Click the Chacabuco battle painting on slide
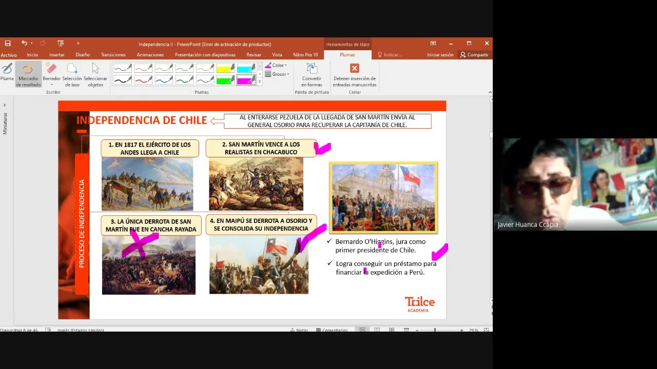This screenshot has height=369, width=657. 256,184
